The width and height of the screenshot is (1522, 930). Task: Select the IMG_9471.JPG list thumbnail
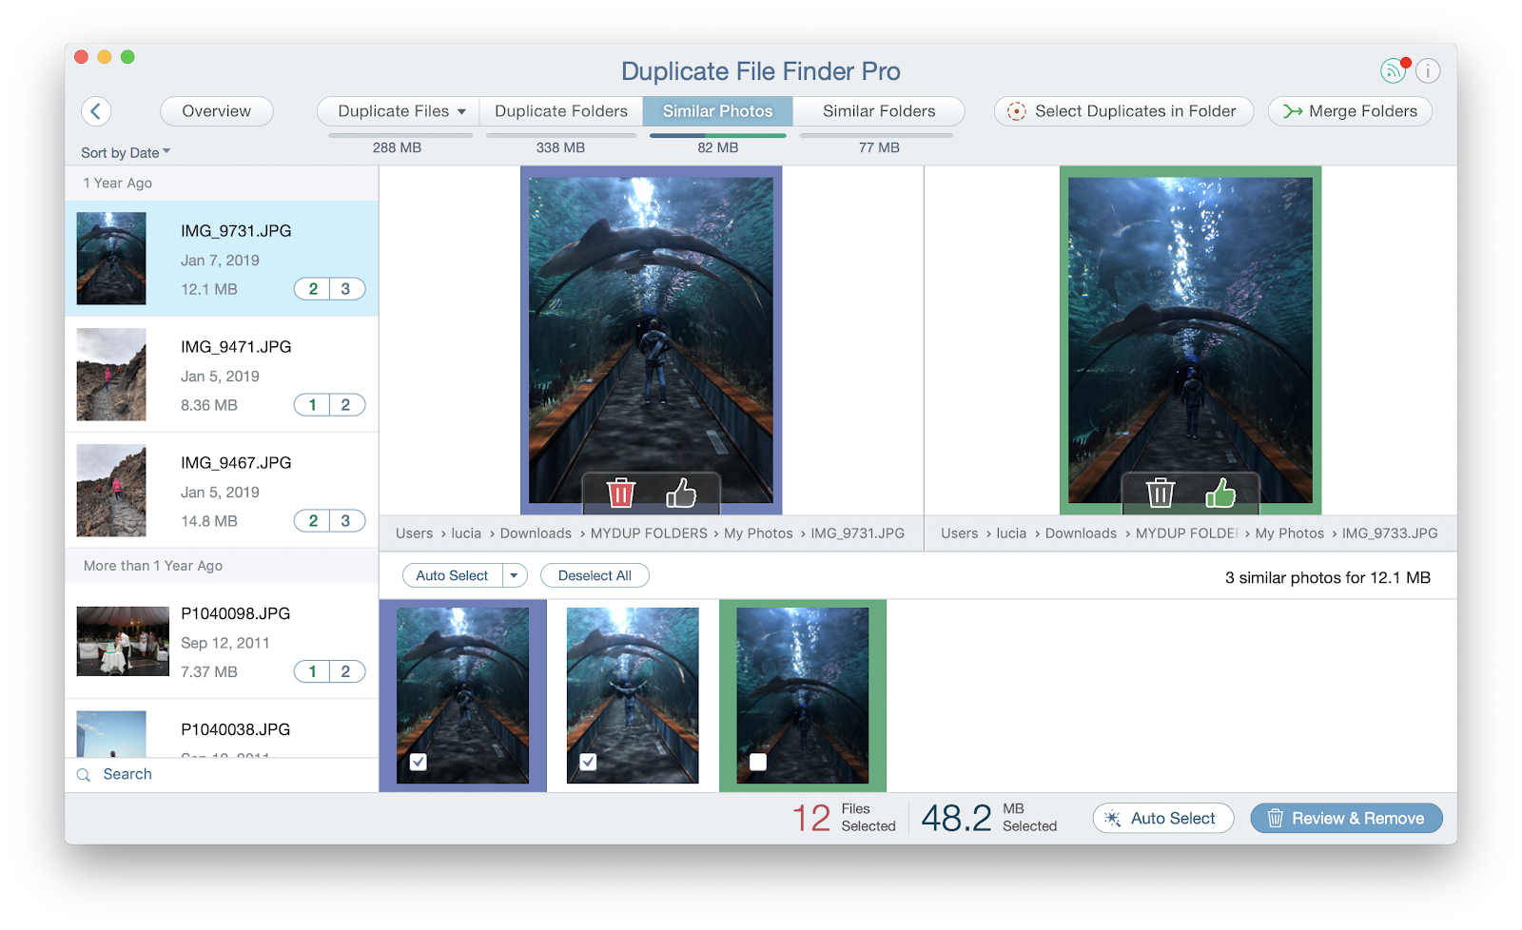click(111, 375)
